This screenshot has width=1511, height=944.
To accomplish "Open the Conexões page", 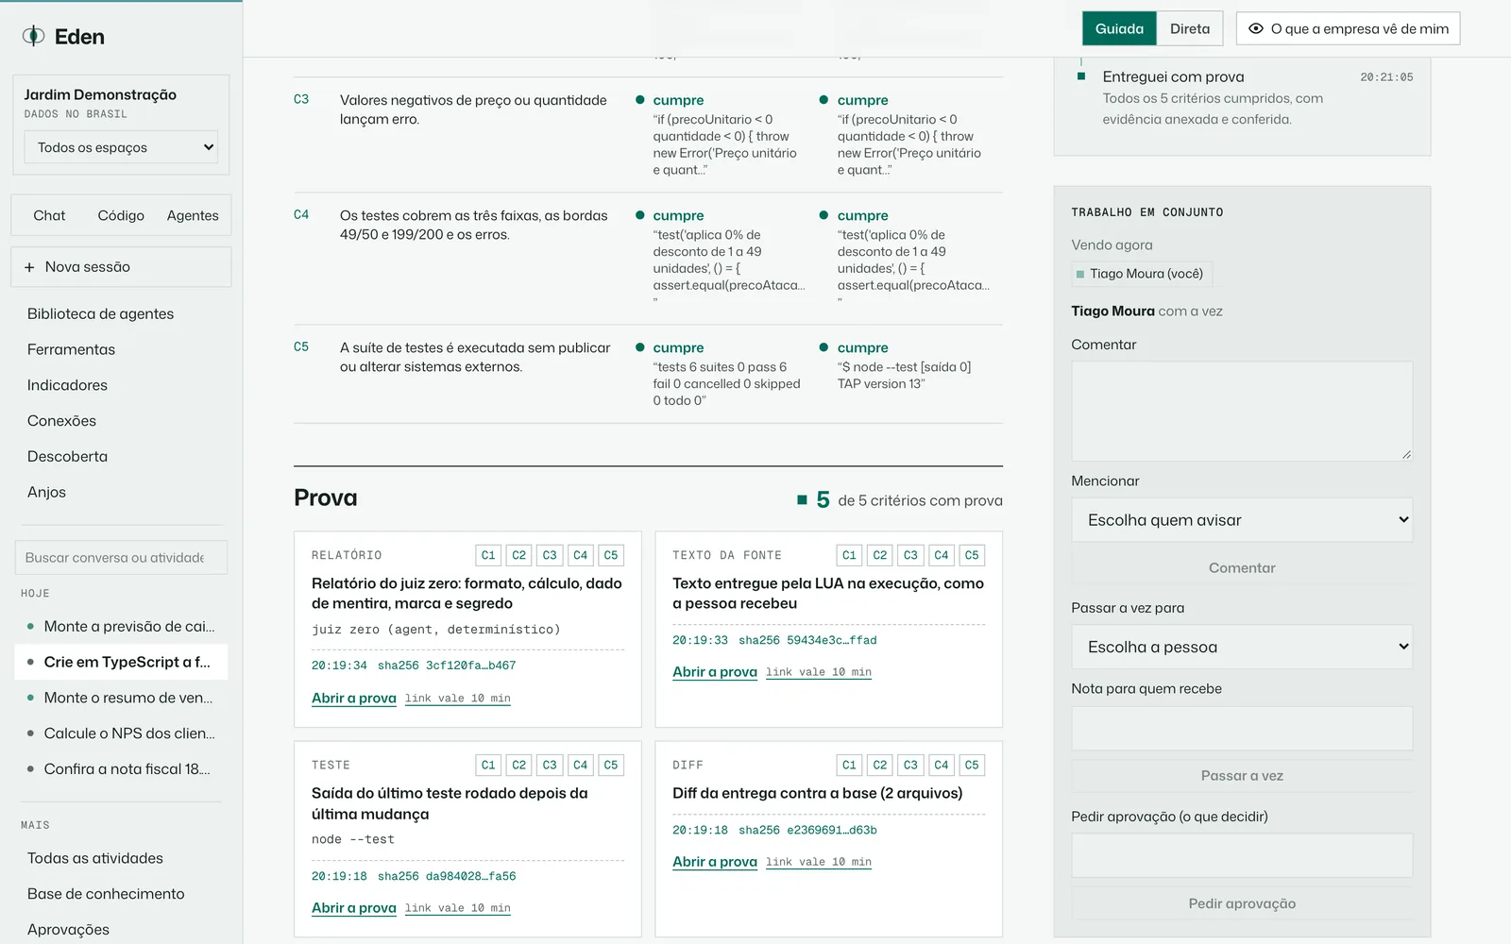I will (61, 421).
